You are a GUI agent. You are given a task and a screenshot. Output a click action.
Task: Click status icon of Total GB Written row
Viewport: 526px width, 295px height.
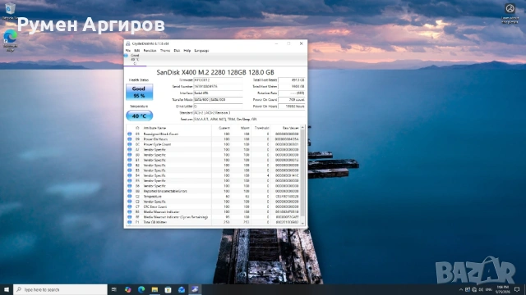click(130, 222)
